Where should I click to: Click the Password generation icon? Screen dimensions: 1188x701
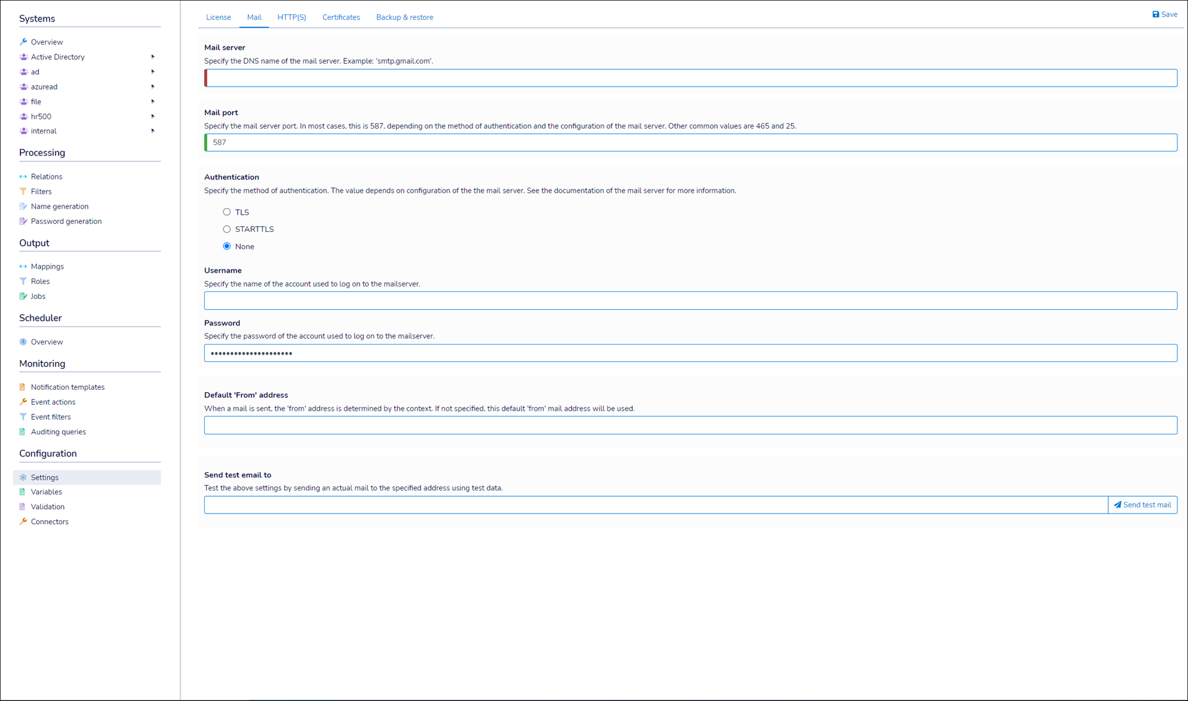coord(24,221)
